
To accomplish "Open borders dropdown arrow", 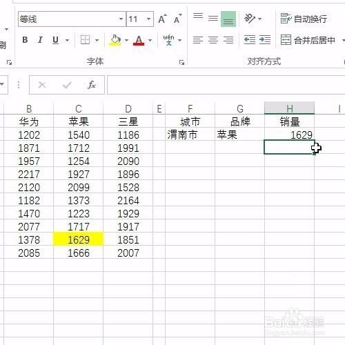I will [97, 41].
